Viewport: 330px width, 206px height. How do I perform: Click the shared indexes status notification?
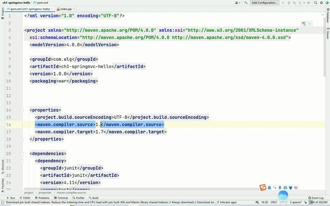(x=121, y=202)
